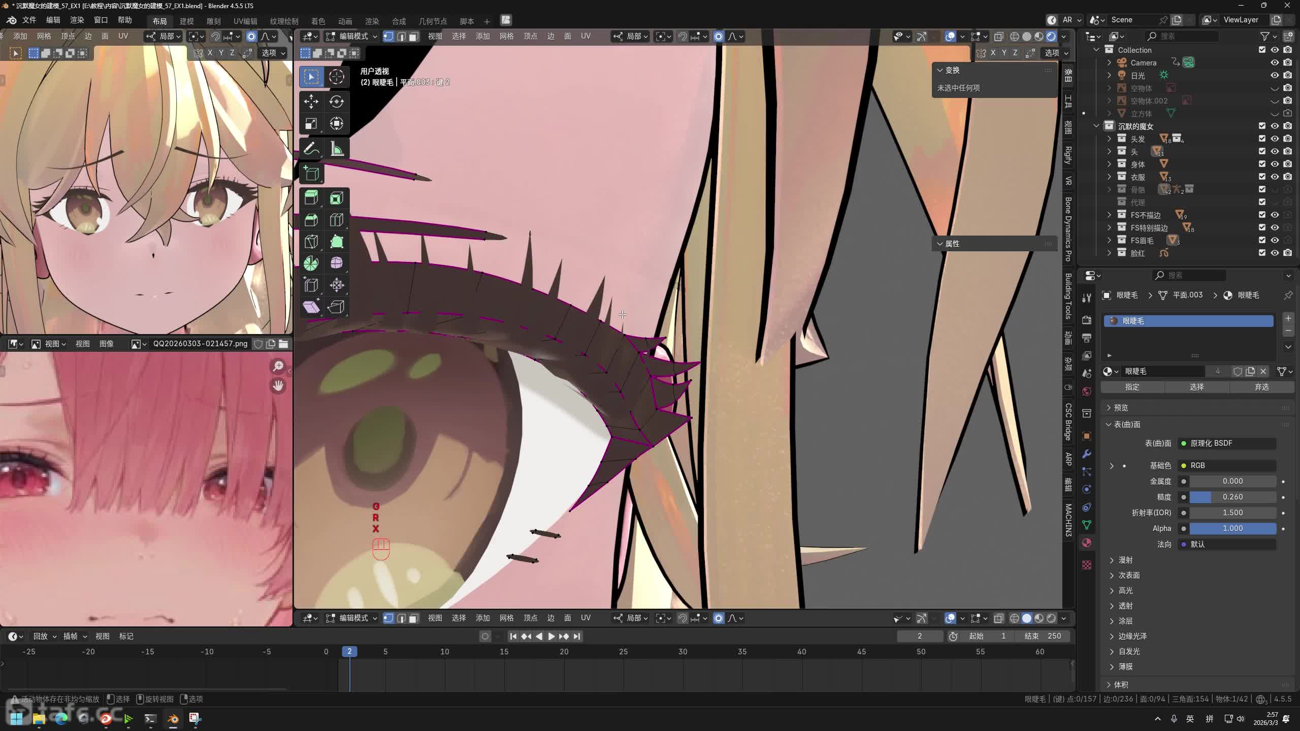
Task: Select the Rotate tool icon
Action: tap(336, 102)
